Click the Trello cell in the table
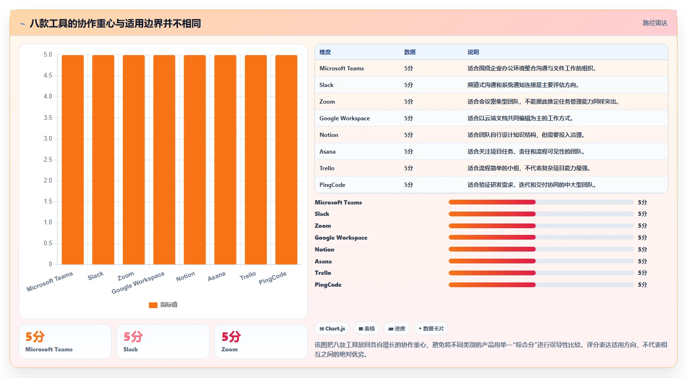 327,168
